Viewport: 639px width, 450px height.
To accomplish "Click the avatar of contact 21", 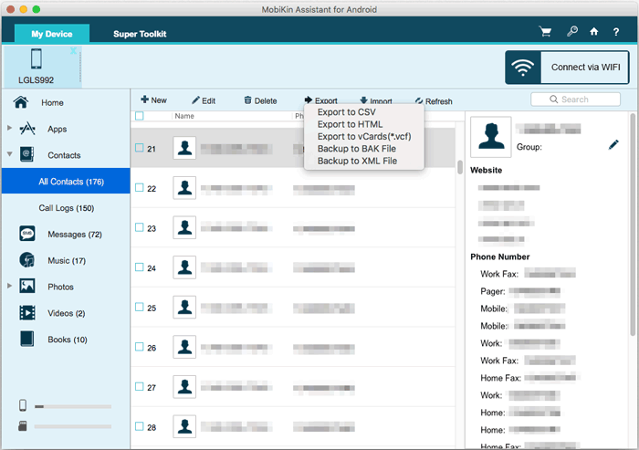I will point(184,148).
